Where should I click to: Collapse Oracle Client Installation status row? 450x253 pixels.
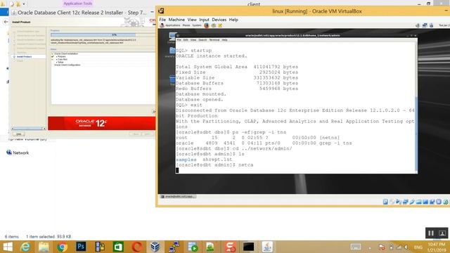(52, 53)
